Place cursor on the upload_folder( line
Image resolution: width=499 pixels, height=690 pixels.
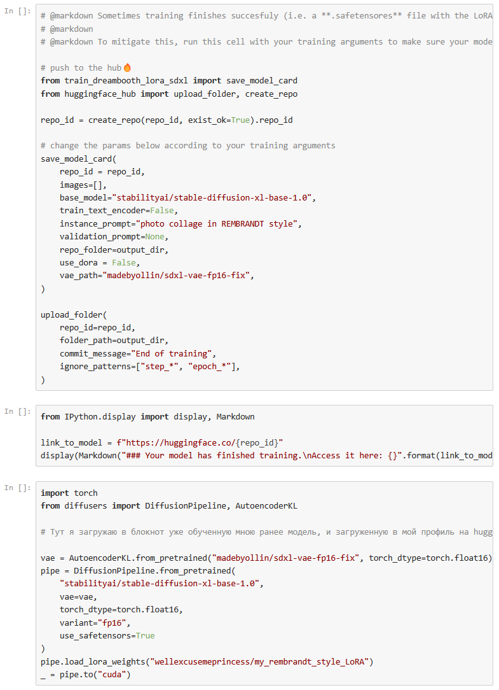[74, 315]
